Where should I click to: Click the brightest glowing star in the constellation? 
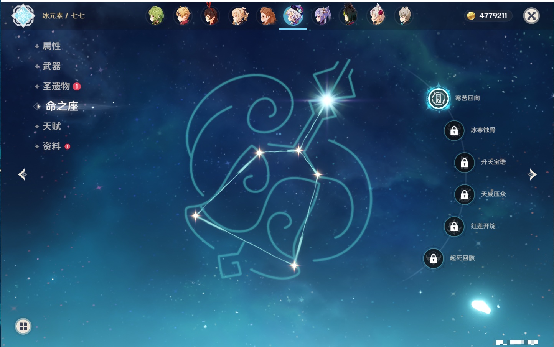tap(327, 100)
